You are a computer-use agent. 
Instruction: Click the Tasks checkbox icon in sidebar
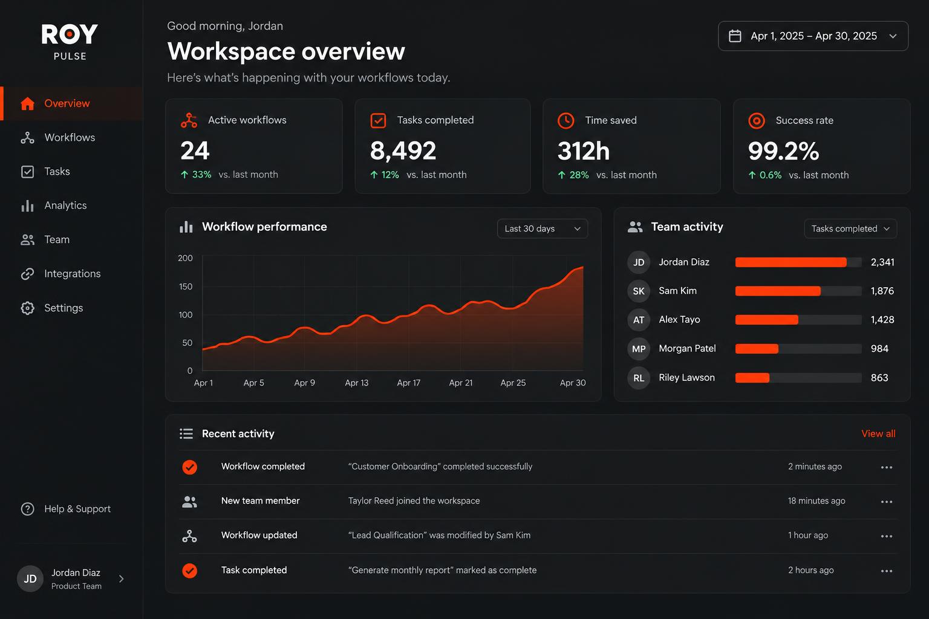(x=27, y=172)
